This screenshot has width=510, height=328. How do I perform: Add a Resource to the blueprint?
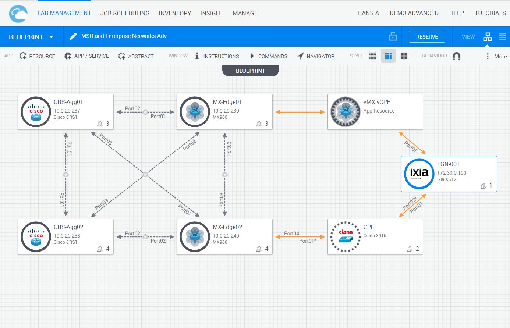point(37,56)
